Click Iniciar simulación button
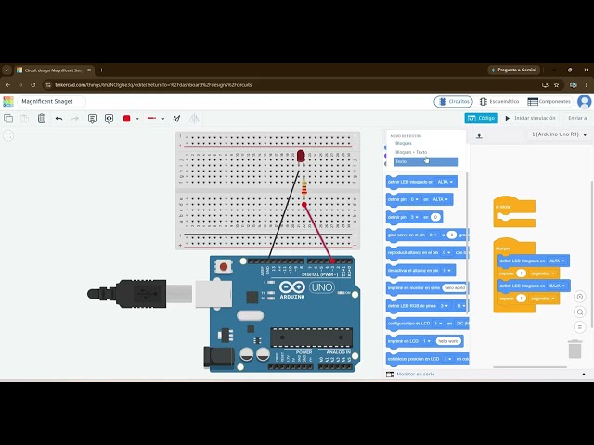 click(530, 118)
